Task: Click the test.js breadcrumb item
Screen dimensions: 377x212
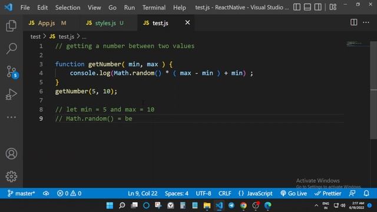Action: point(62,37)
